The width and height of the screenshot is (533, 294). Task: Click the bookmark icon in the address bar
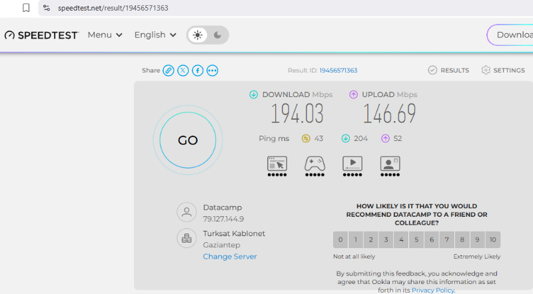pyautogui.click(x=26, y=8)
